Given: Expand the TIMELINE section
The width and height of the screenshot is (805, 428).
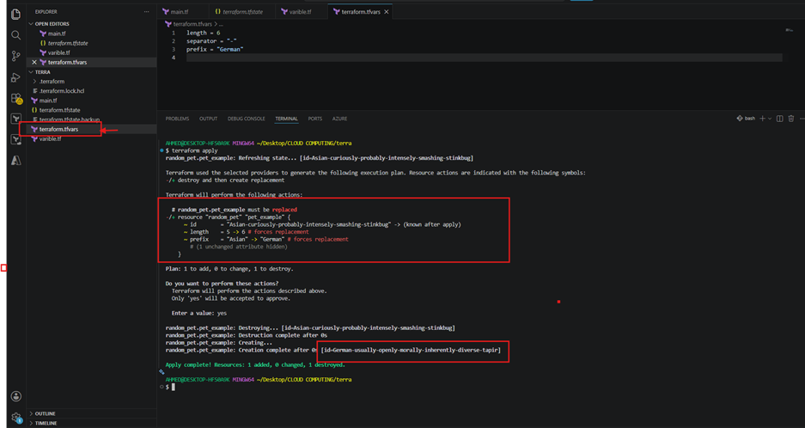Looking at the screenshot, I should click(x=46, y=423).
